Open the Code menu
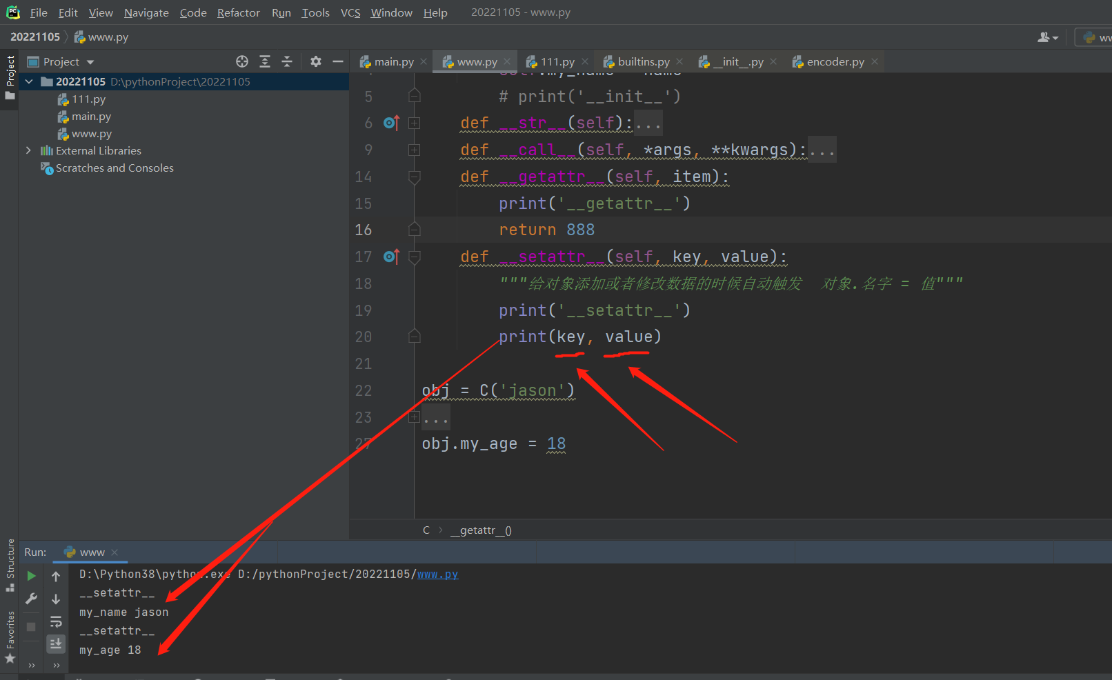 click(193, 12)
